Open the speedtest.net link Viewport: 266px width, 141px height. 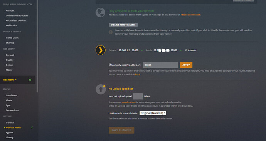(x=129, y=102)
